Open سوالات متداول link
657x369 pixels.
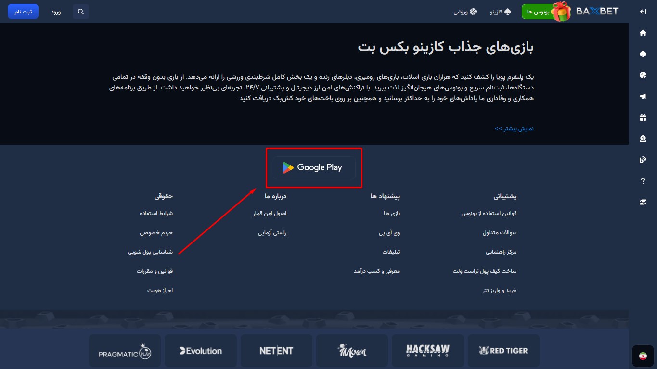(500, 232)
